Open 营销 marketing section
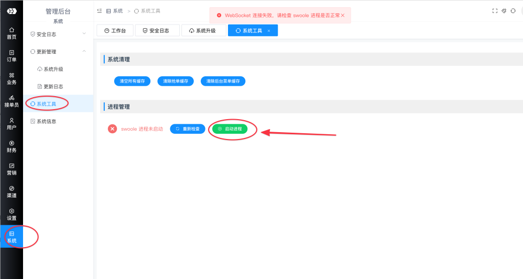This screenshot has width=523, height=279. coord(12,169)
